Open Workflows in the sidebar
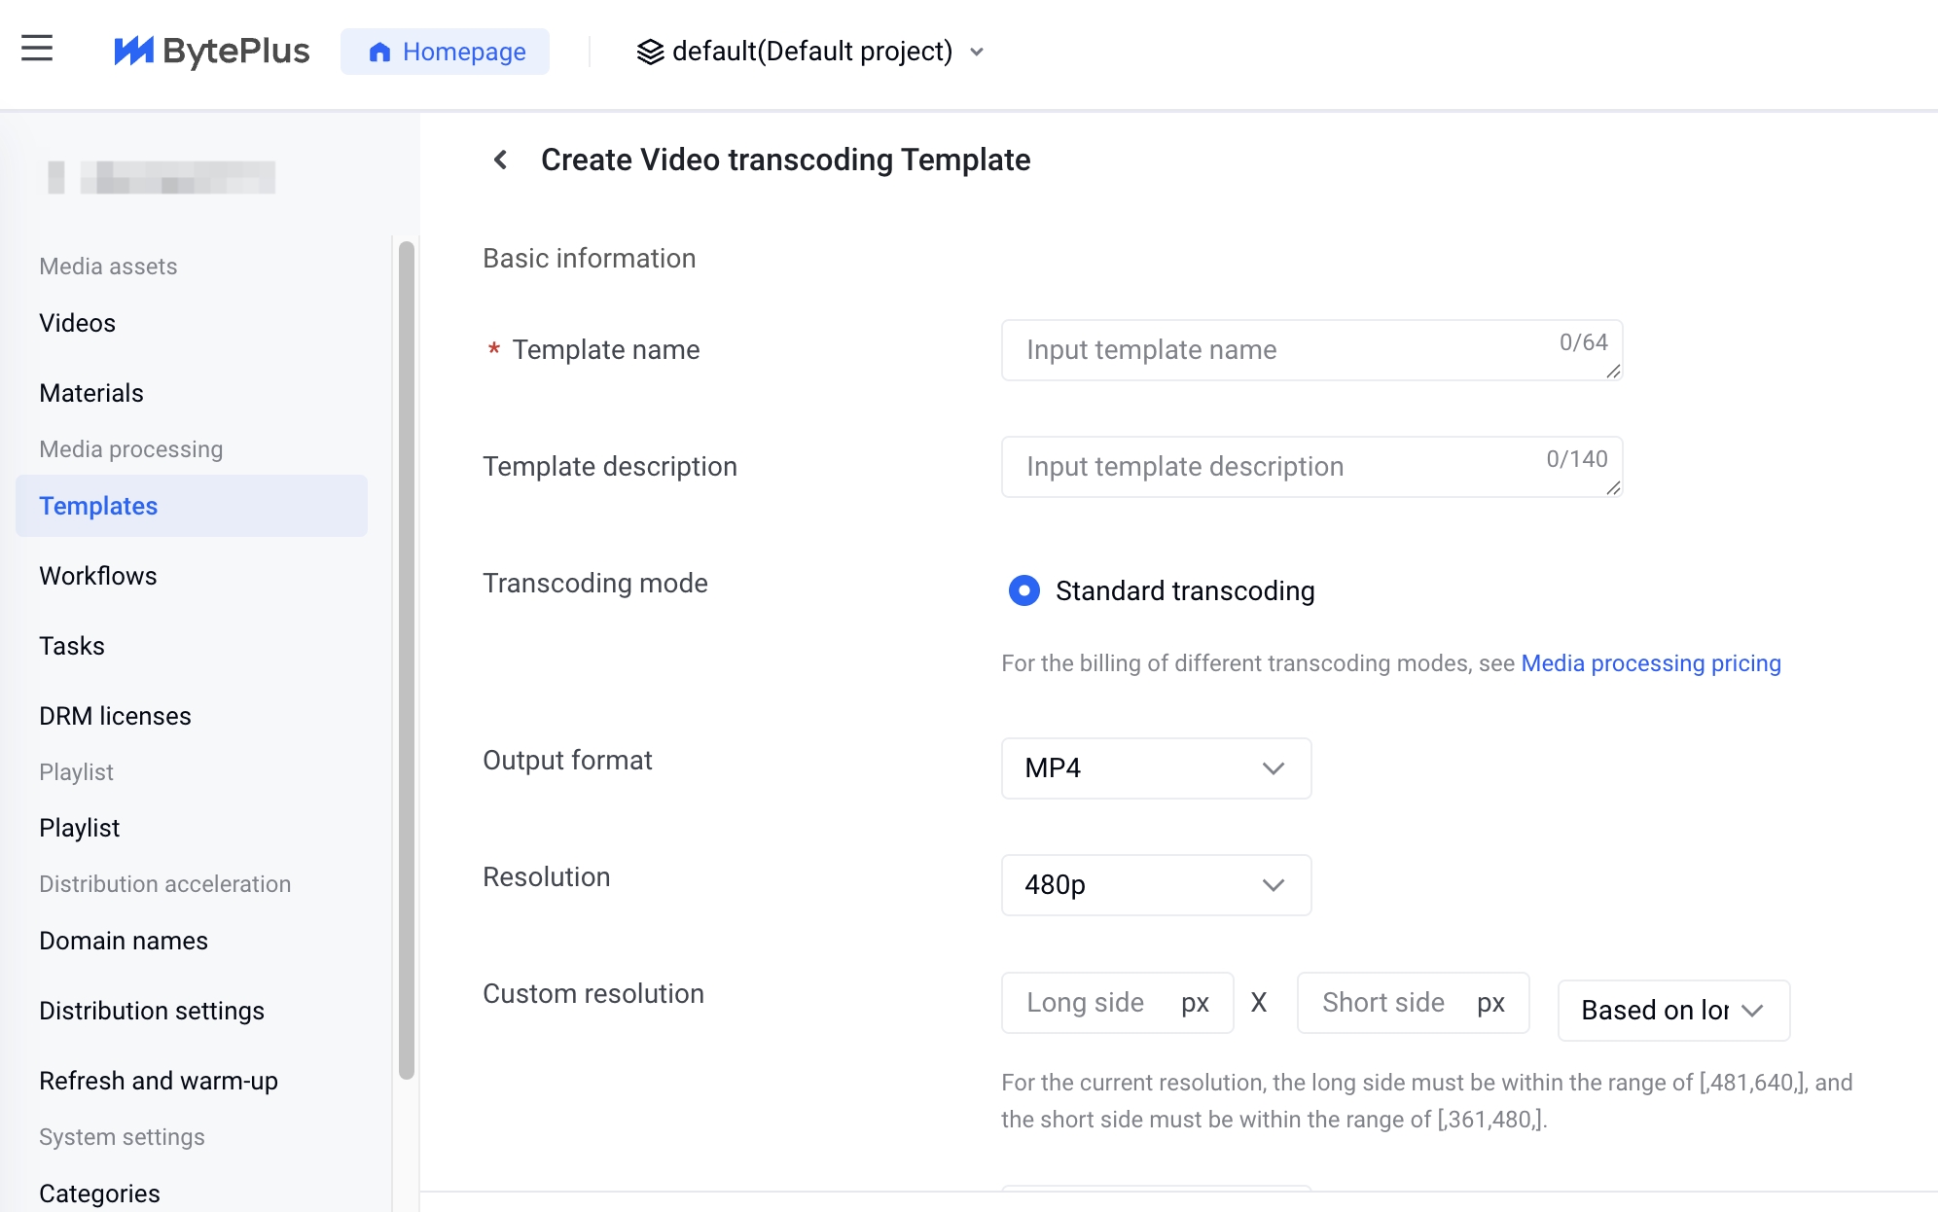1938x1212 pixels. click(x=98, y=576)
